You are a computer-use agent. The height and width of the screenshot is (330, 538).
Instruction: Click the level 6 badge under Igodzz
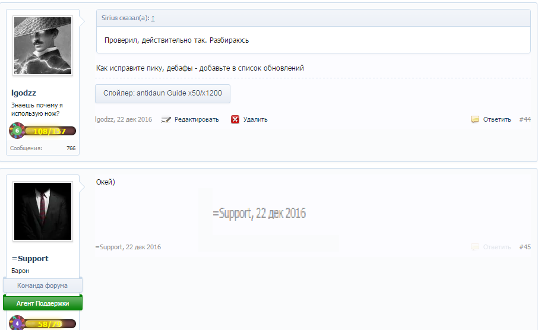tap(17, 131)
